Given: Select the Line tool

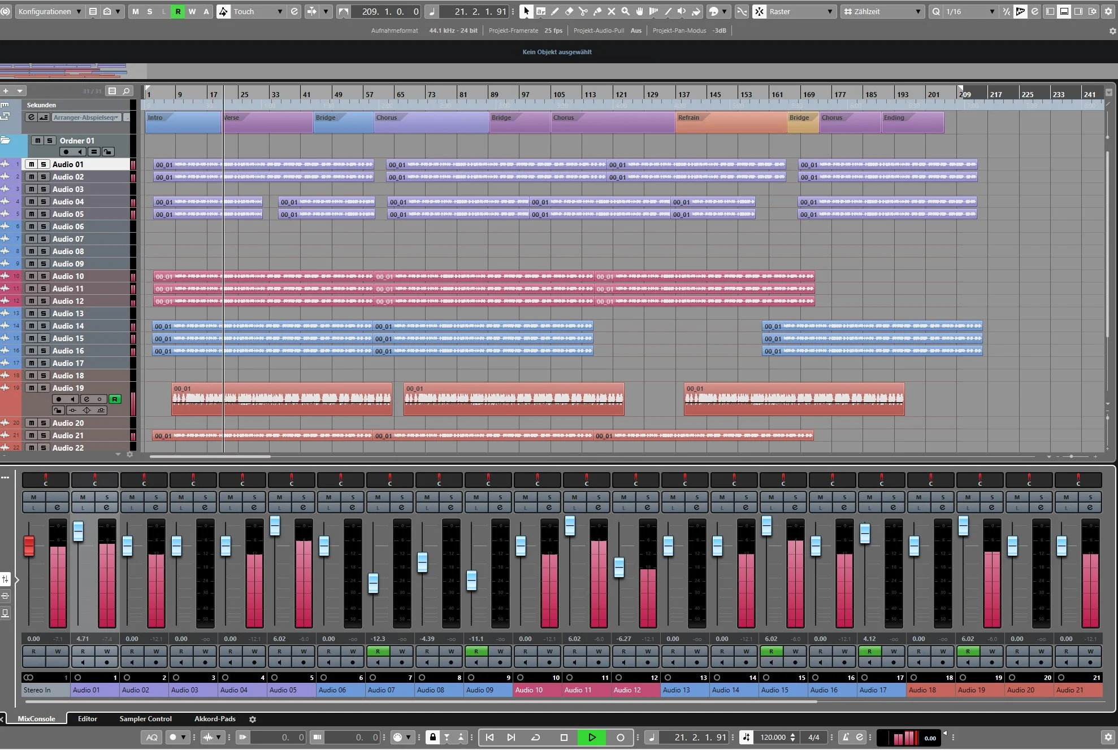Looking at the screenshot, I should point(668,11).
